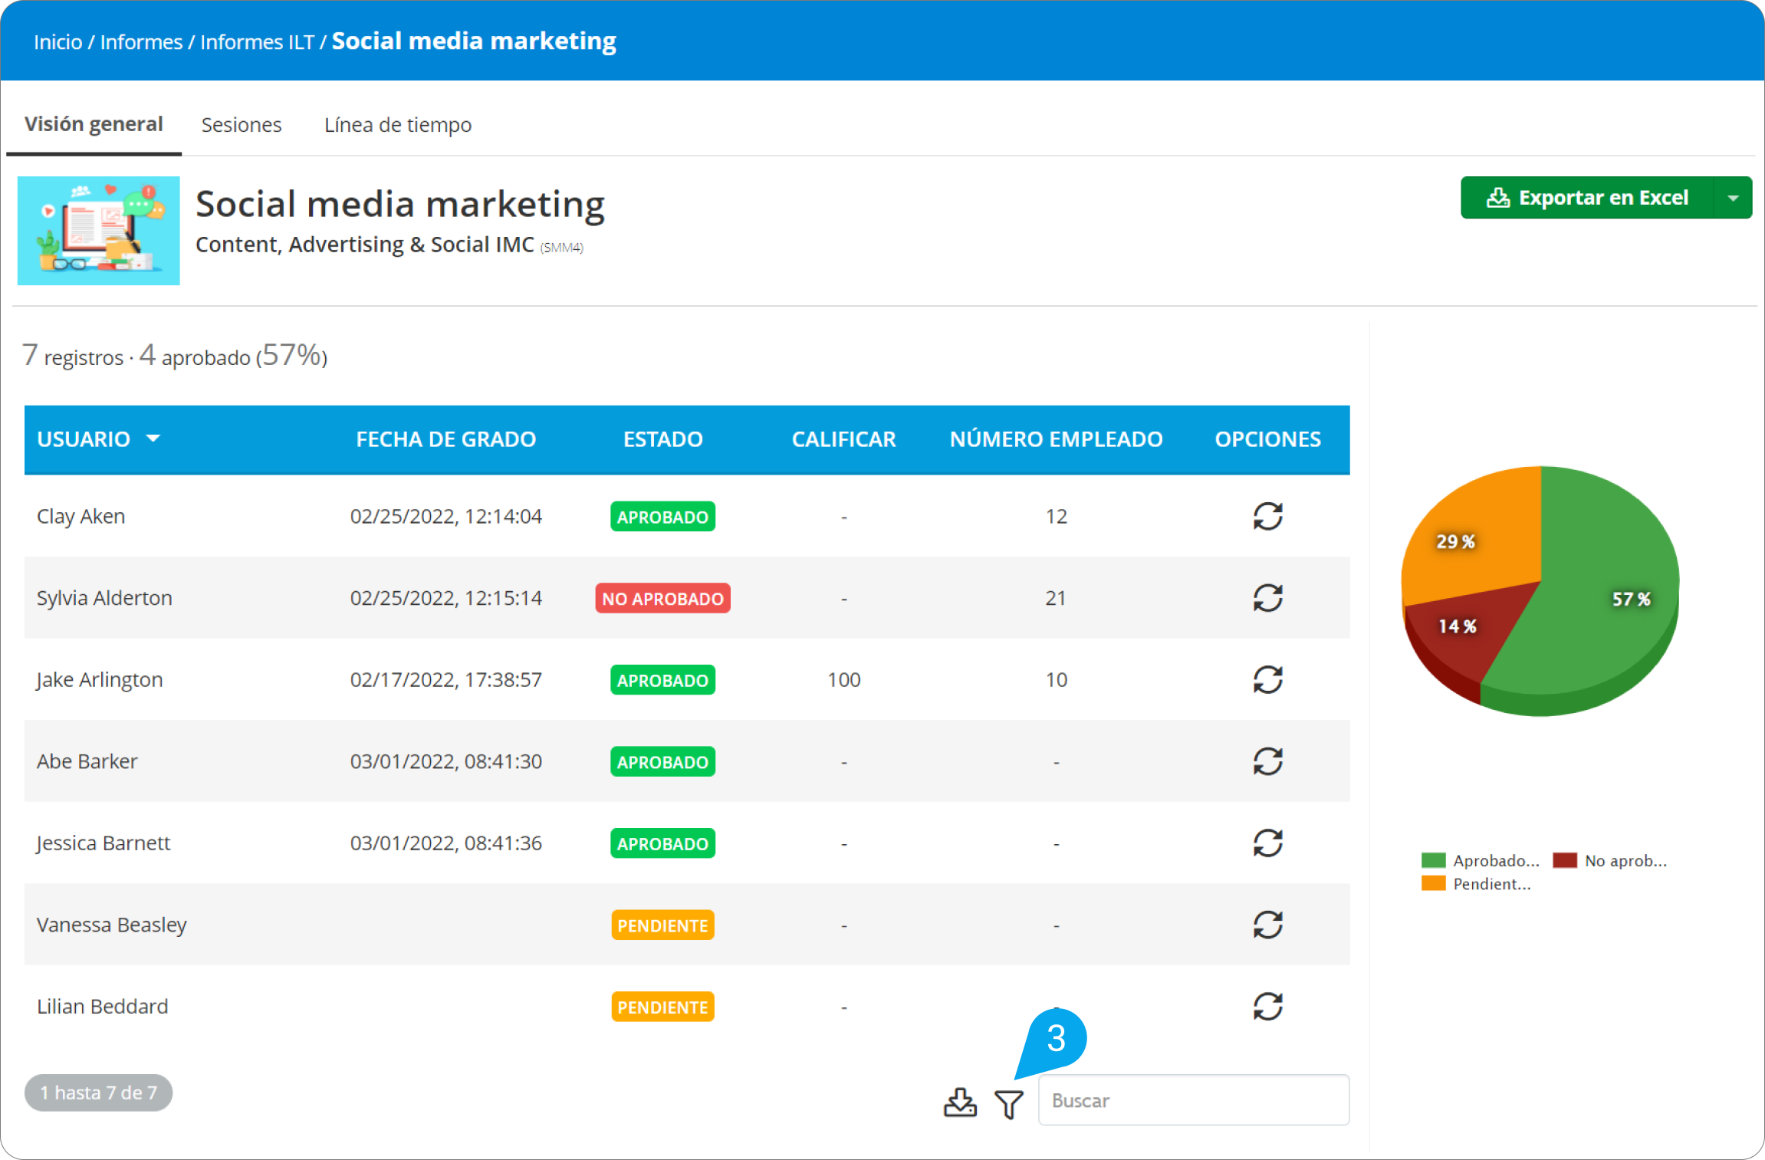Expand the Exportar en Excel dropdown arrow
Screen dimensions: 1765x1160
tap(1733, 198)
